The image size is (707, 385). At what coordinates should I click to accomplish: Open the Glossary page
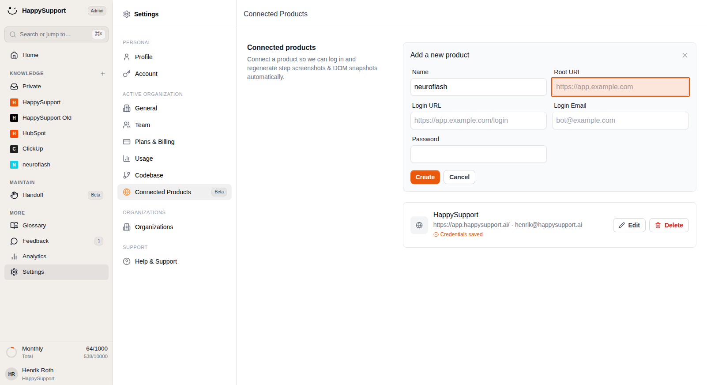[56, 226]
